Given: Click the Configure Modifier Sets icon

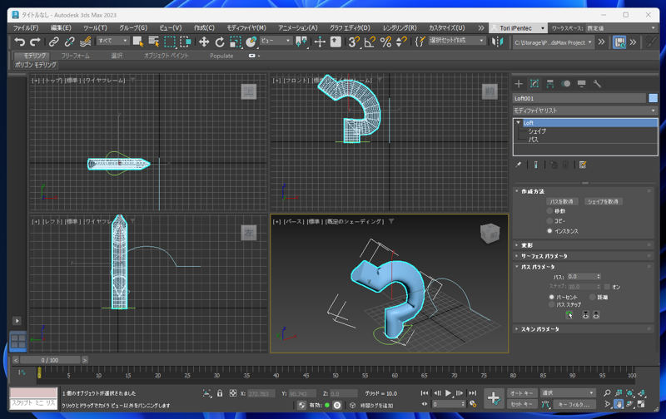Looking at the screenshot, I should (x=583, y=165).
